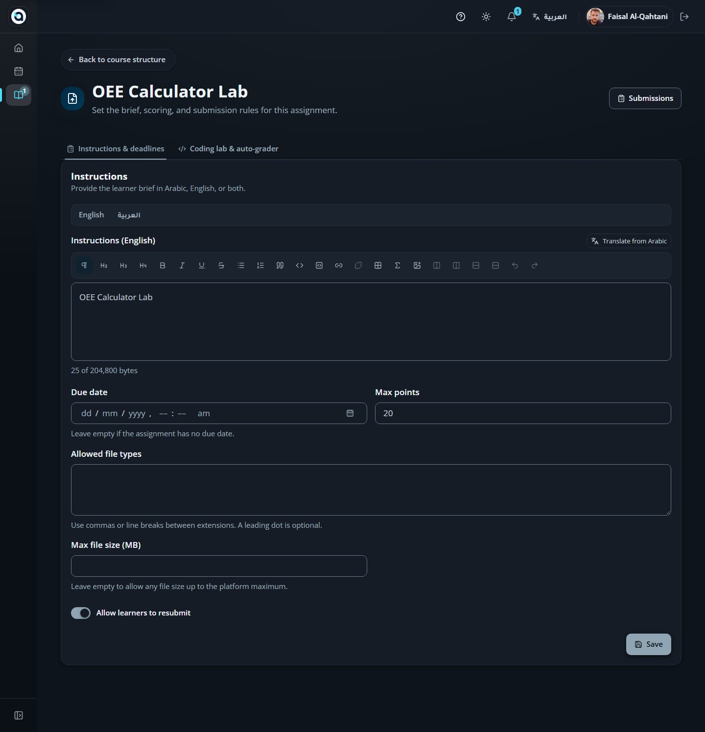Insert a bulleted list
The height and width of the screenshot is (732, 705).
tap(241, 265)
